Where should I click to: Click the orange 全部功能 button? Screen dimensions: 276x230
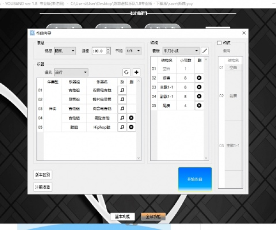coord(153,217)
